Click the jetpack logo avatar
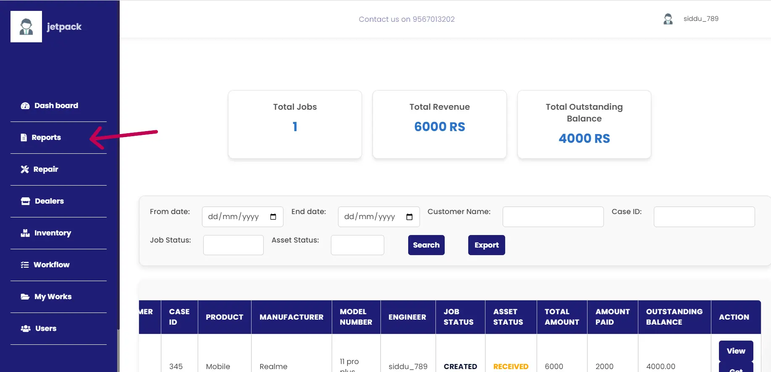The image size is (771, 372). point(26,26)
